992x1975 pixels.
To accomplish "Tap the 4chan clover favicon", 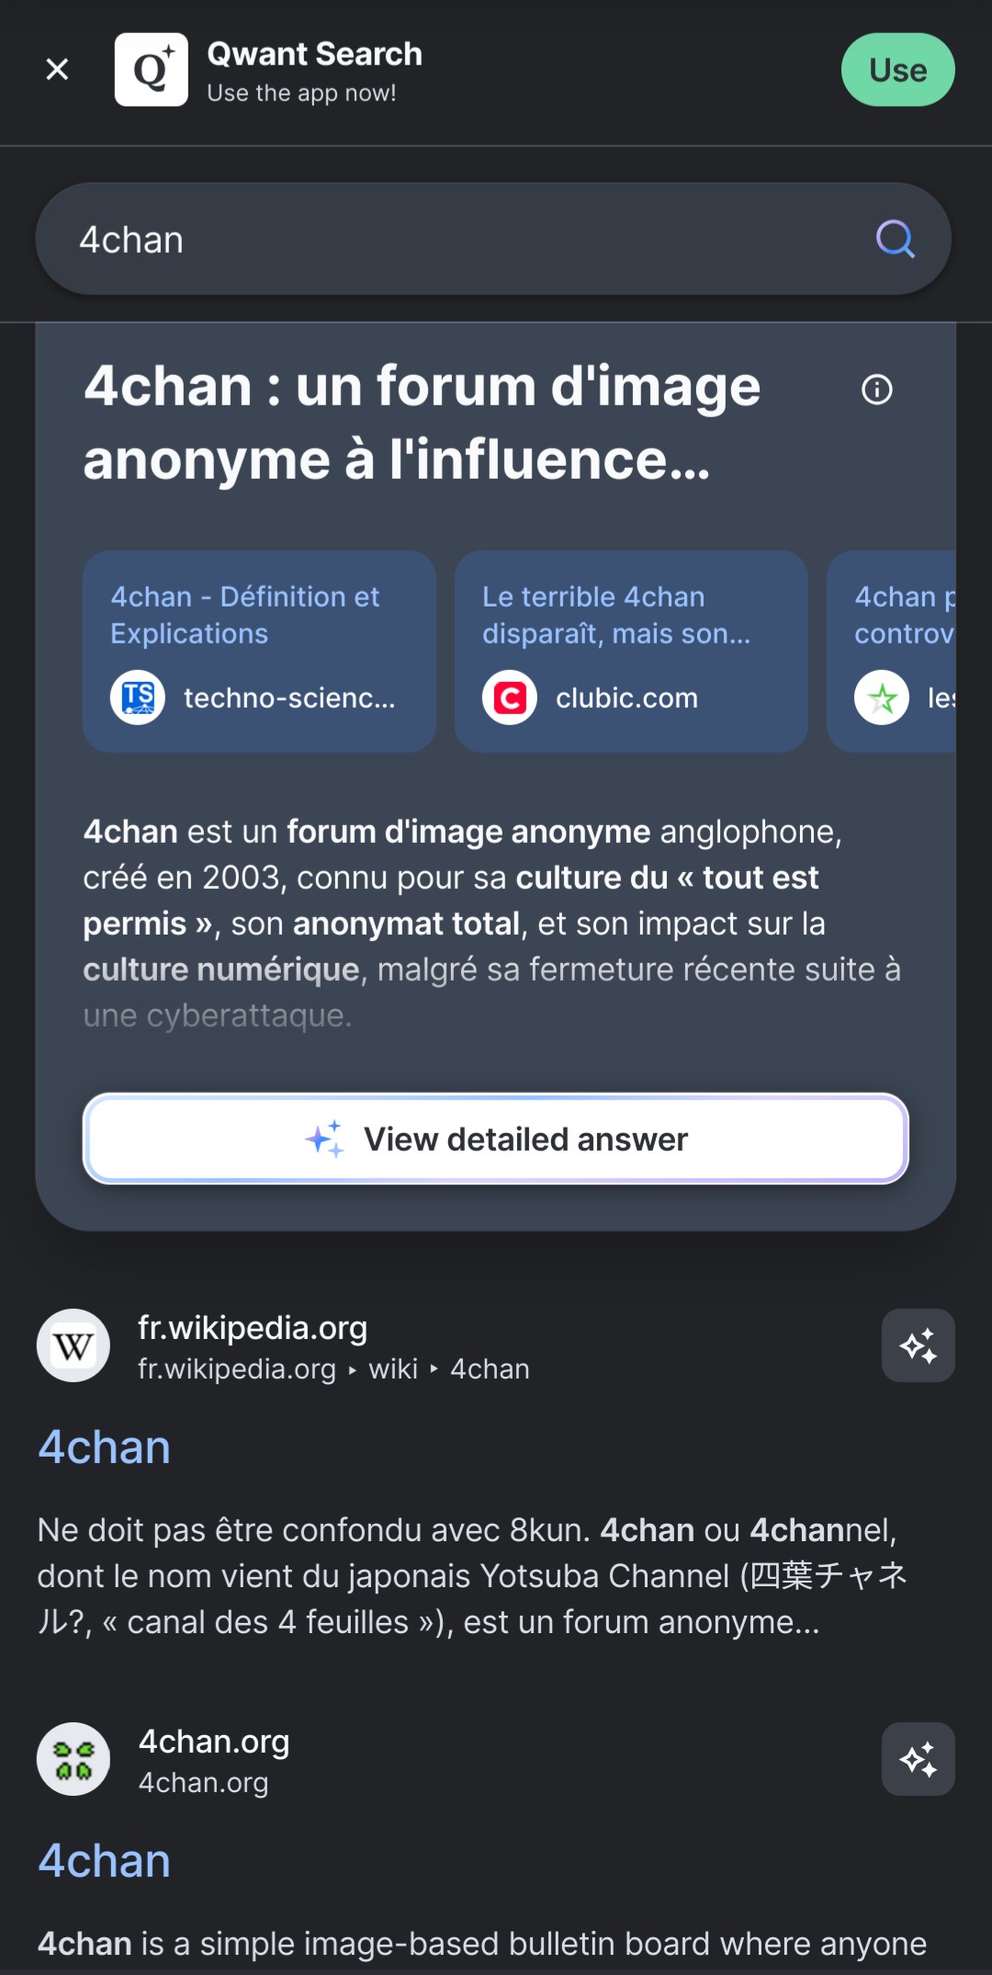I will click(73, 1759).
